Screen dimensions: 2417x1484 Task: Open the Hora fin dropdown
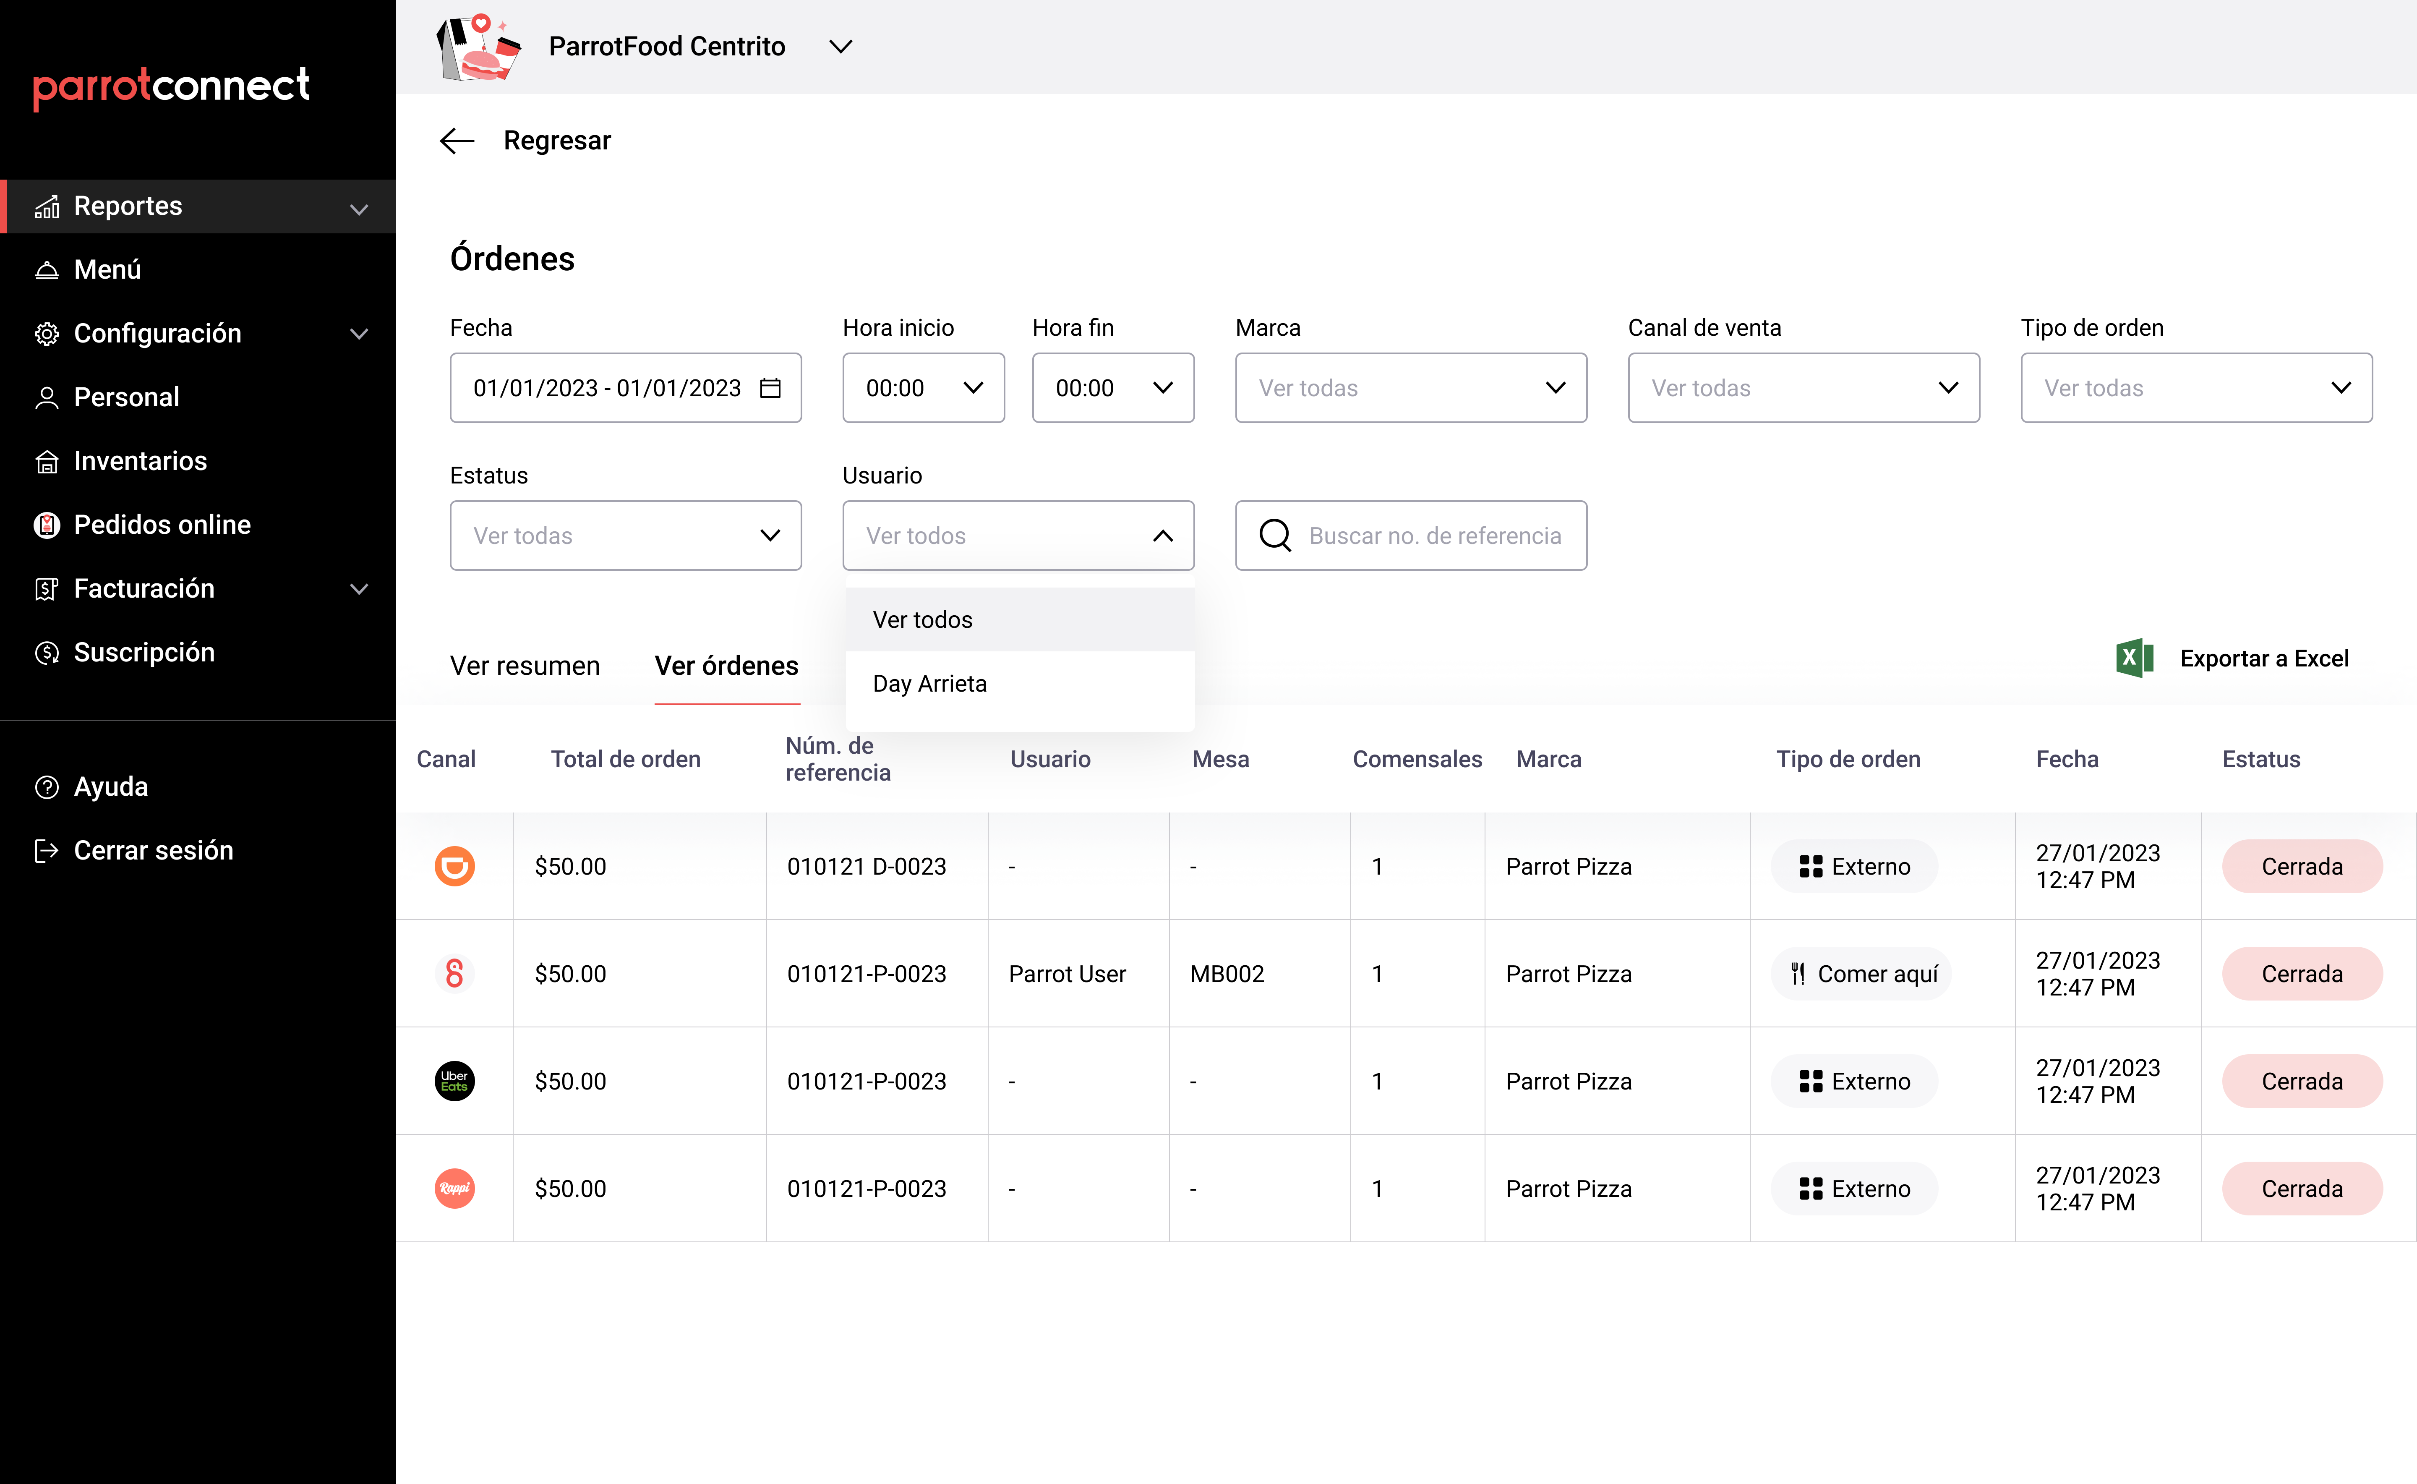click(1113, 389)
